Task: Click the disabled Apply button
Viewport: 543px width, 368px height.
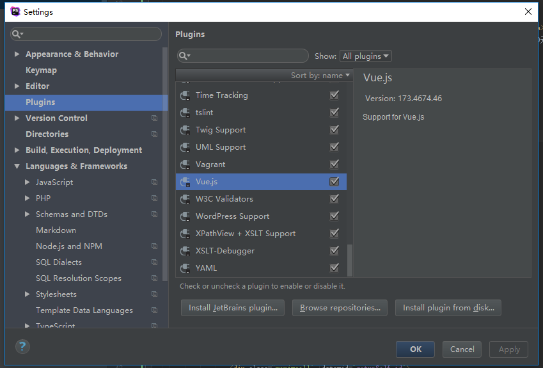Action: pyautogui.click(x=508, y=349)
